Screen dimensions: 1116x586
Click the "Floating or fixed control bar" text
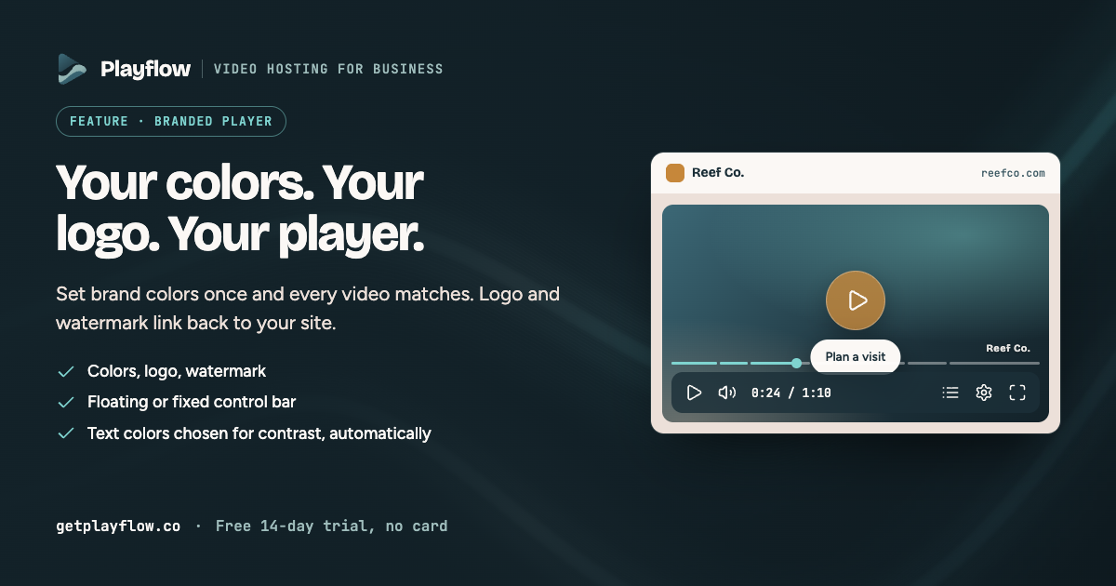[192, 403]
